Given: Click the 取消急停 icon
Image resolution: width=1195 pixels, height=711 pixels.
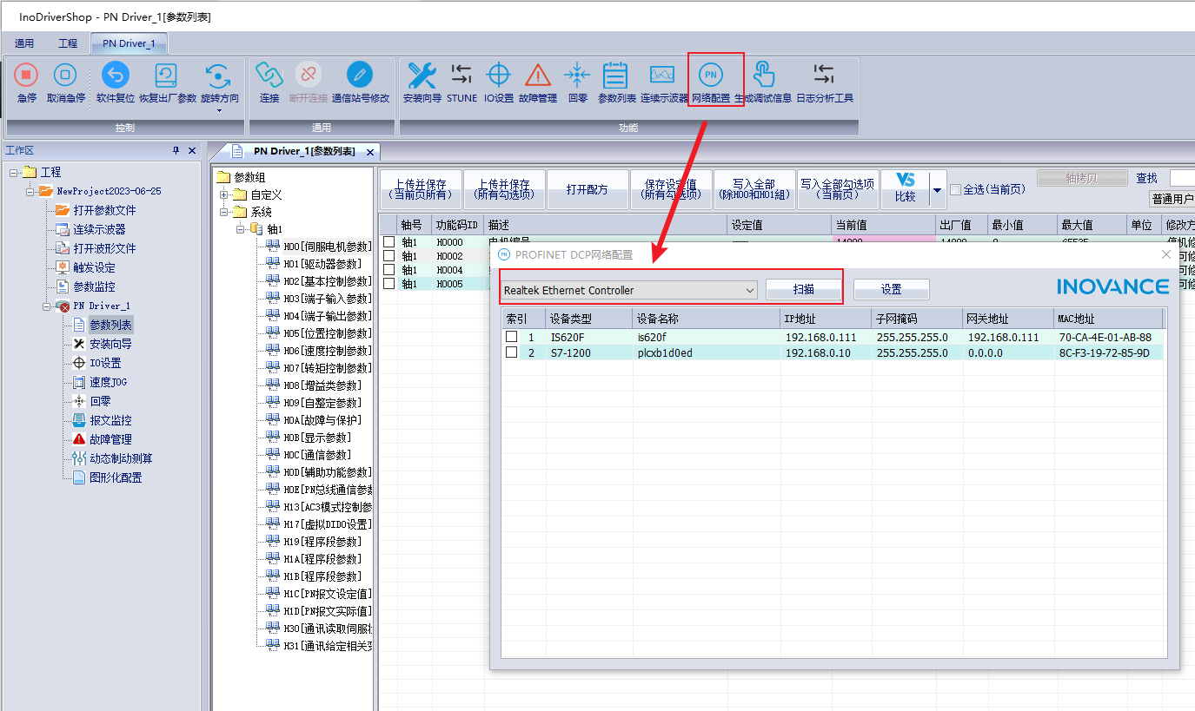Looking at the screenshot, I should (66, 76).
